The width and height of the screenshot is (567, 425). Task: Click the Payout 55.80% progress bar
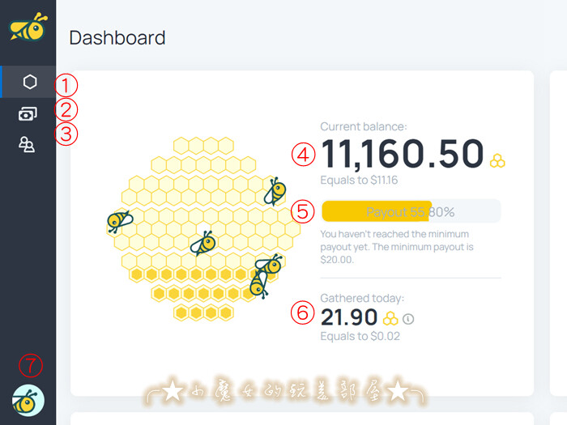click(411, 211)
